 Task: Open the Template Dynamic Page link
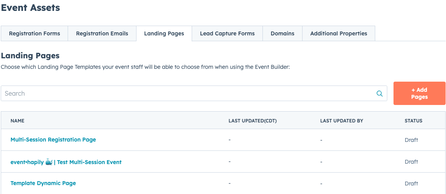click(x=43, y=183)
